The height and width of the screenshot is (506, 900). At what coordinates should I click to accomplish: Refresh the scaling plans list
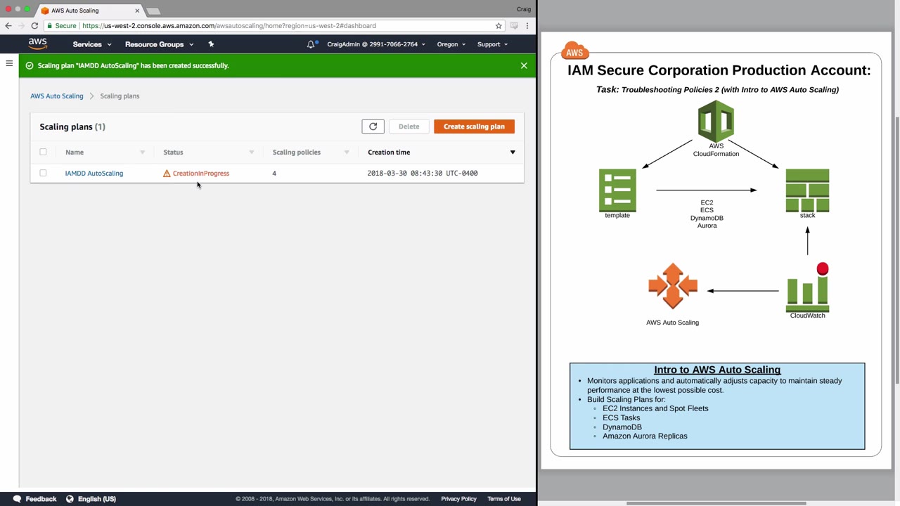pos(373,126)
